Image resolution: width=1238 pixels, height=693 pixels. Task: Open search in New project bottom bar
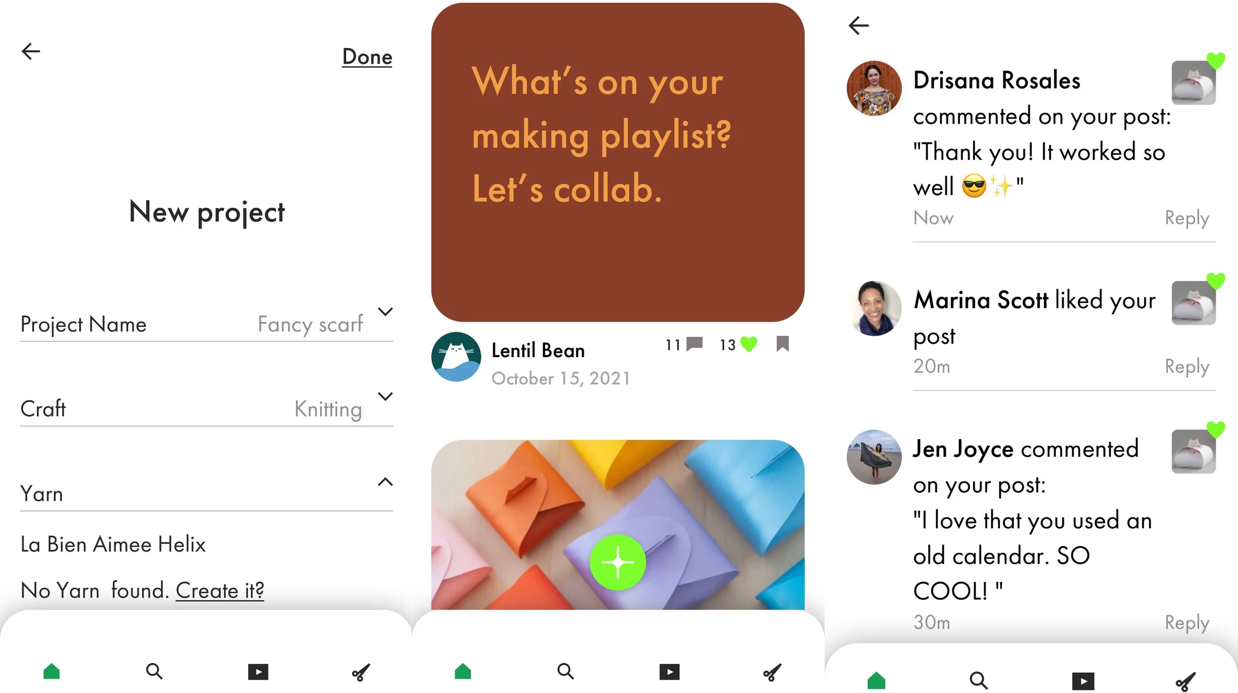pos(154,671)
